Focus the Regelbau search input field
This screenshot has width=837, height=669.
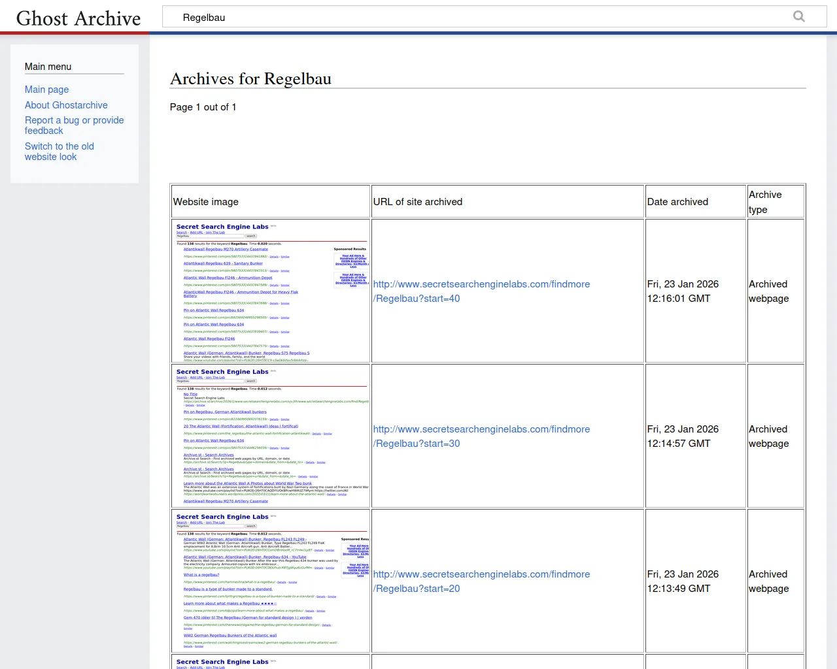coord(477,18)
